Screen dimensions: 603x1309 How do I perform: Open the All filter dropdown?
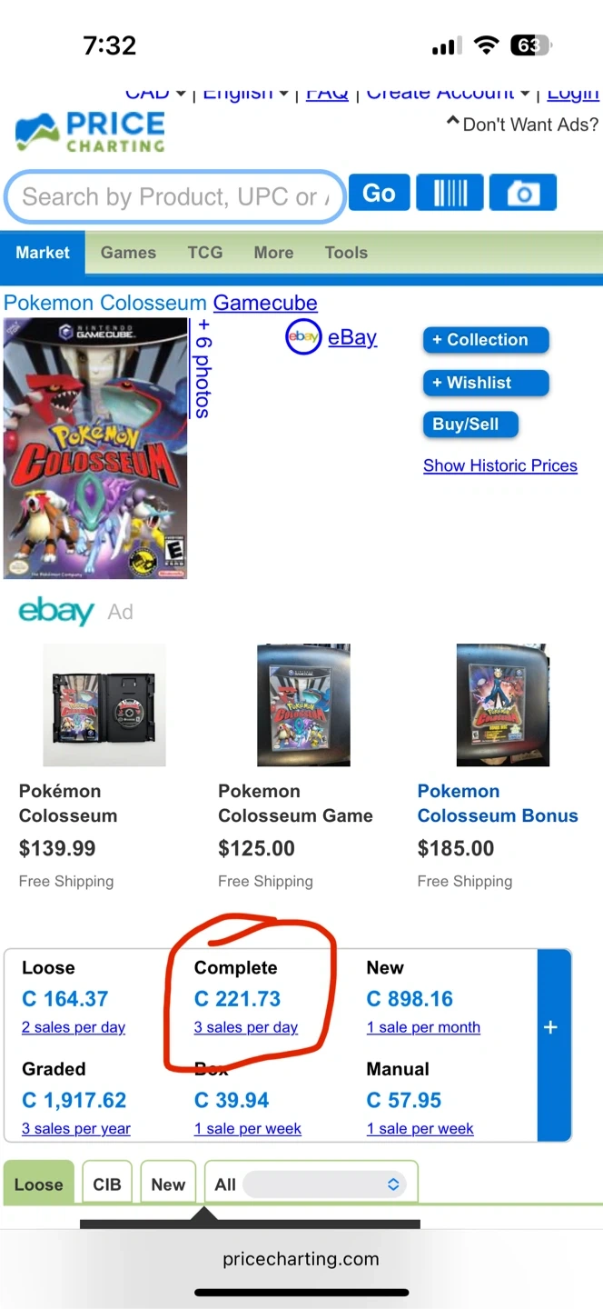pos(311,1184)
